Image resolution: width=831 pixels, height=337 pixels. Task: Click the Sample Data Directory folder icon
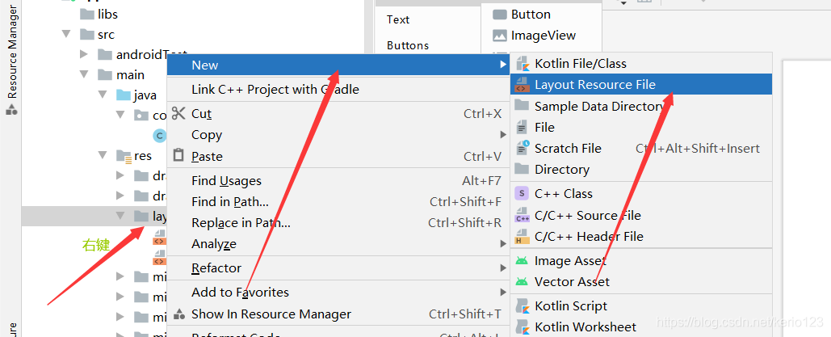(x=522, y=105)
